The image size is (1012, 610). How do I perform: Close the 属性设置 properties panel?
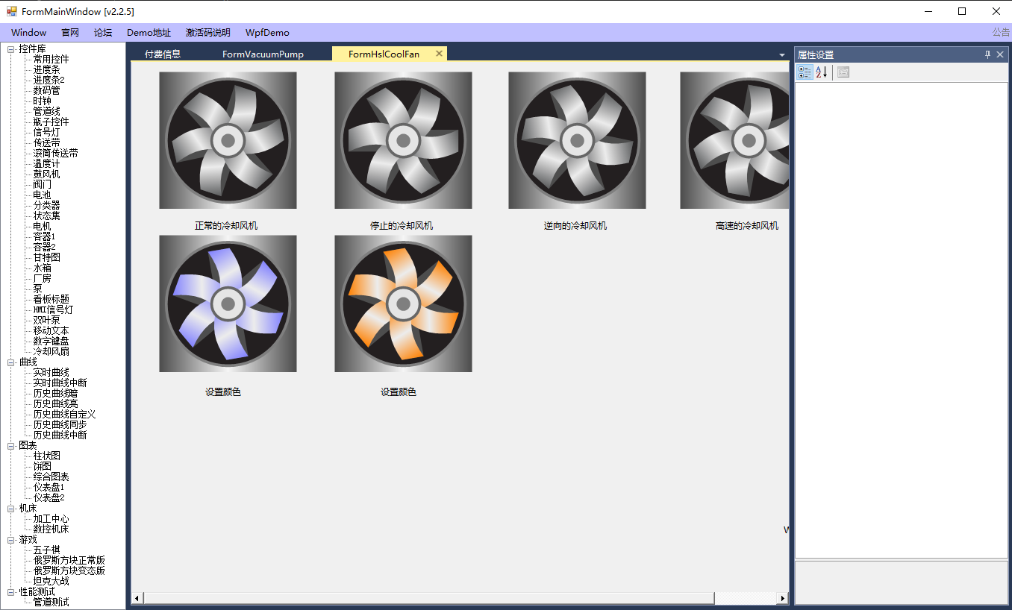1000,54
